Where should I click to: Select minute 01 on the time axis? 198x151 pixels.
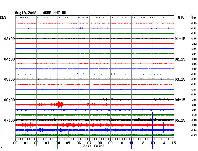(x=26, y=143)
